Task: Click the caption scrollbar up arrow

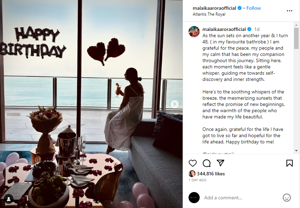Action: [296, 25]
